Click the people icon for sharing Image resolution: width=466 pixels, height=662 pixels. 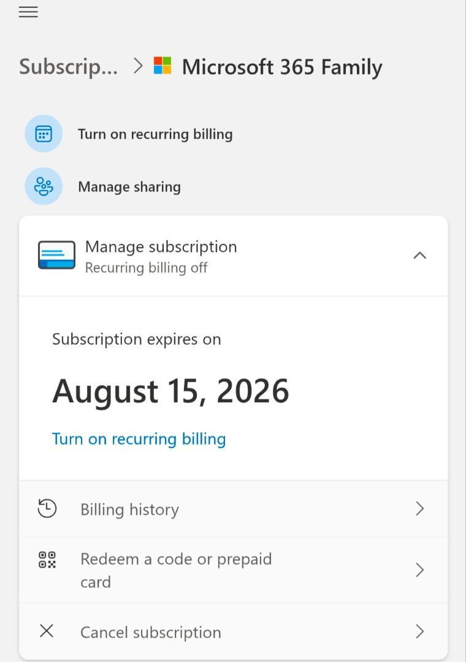pos(44,186)
